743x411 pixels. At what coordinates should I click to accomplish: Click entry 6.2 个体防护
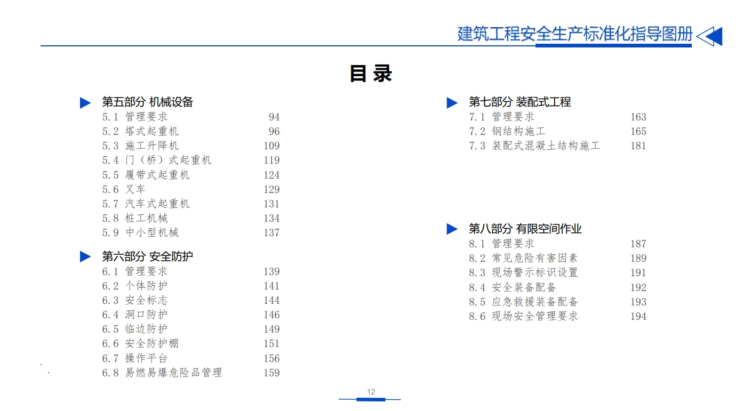coord(135,286)
